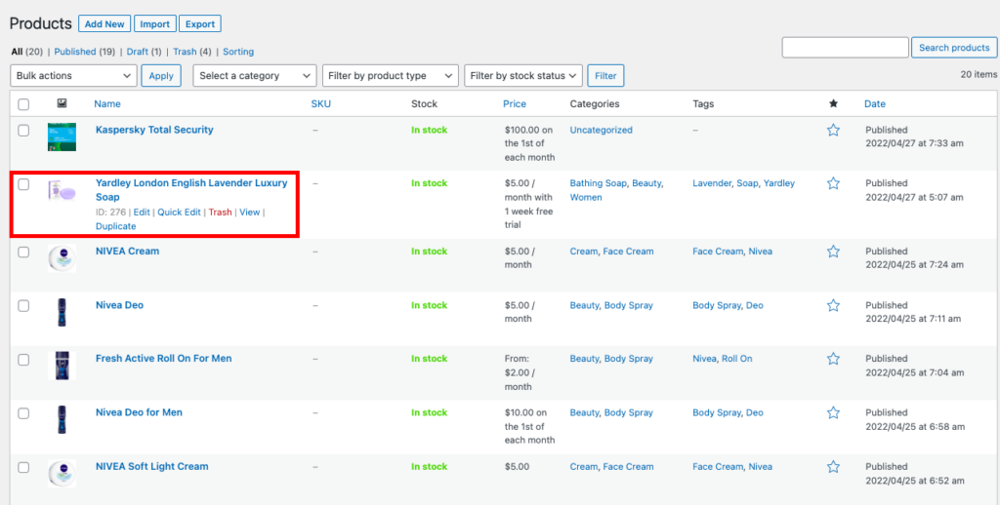Click Women category link
Viewport: 1000px width, 505px height.
pyautogui.click(x=586, y=197)
